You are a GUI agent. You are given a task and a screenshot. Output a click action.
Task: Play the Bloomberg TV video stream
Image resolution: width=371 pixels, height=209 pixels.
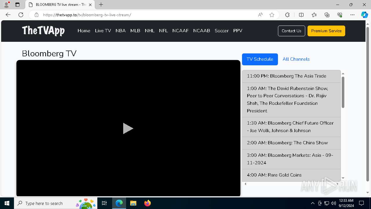(128, 128)
